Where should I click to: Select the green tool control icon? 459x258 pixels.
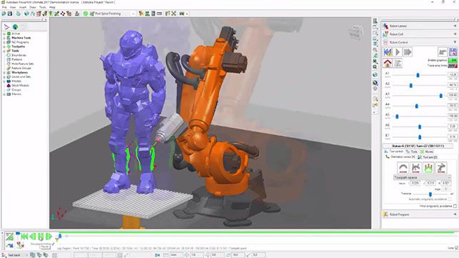(428, 168)
